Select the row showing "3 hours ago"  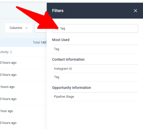pos(23,75)
